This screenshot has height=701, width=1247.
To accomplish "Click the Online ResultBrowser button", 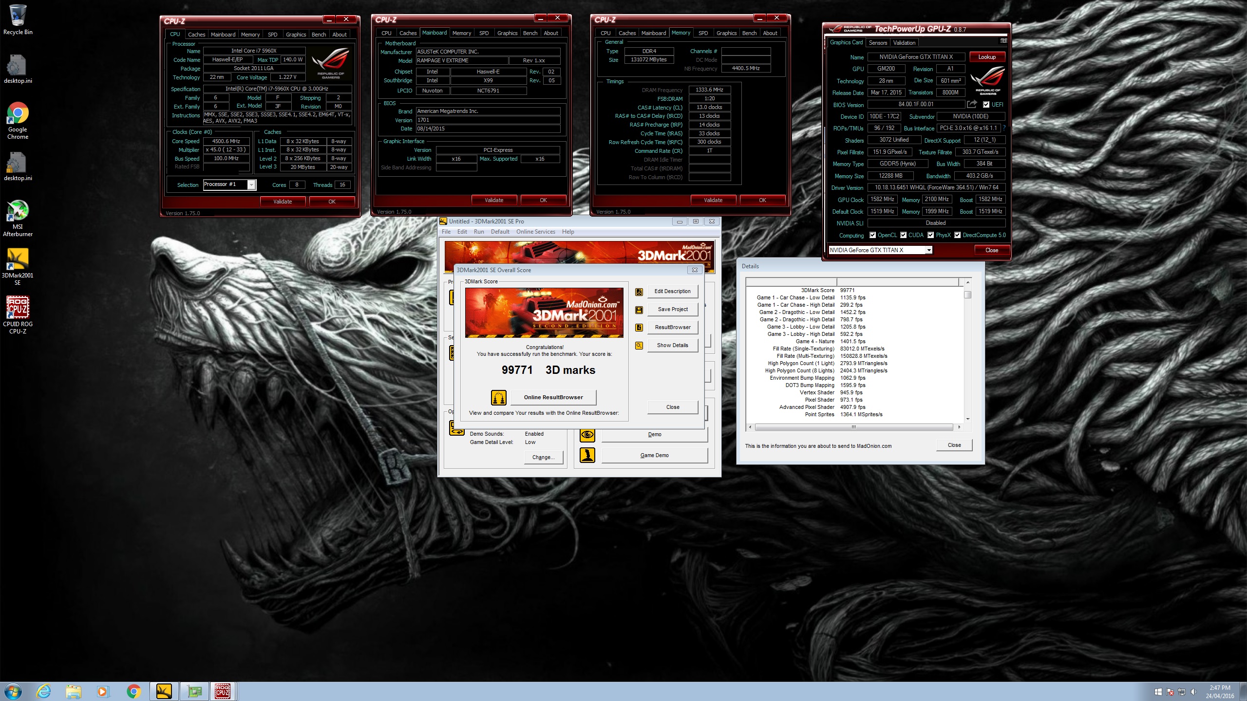I will (x=553, y=397).
